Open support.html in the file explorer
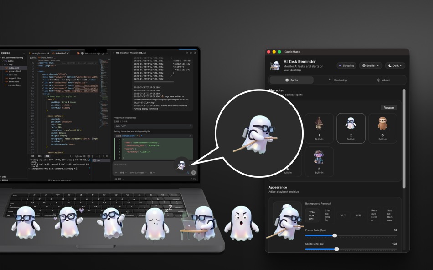Viewport: 433px width, 270px height. point(15,78)
